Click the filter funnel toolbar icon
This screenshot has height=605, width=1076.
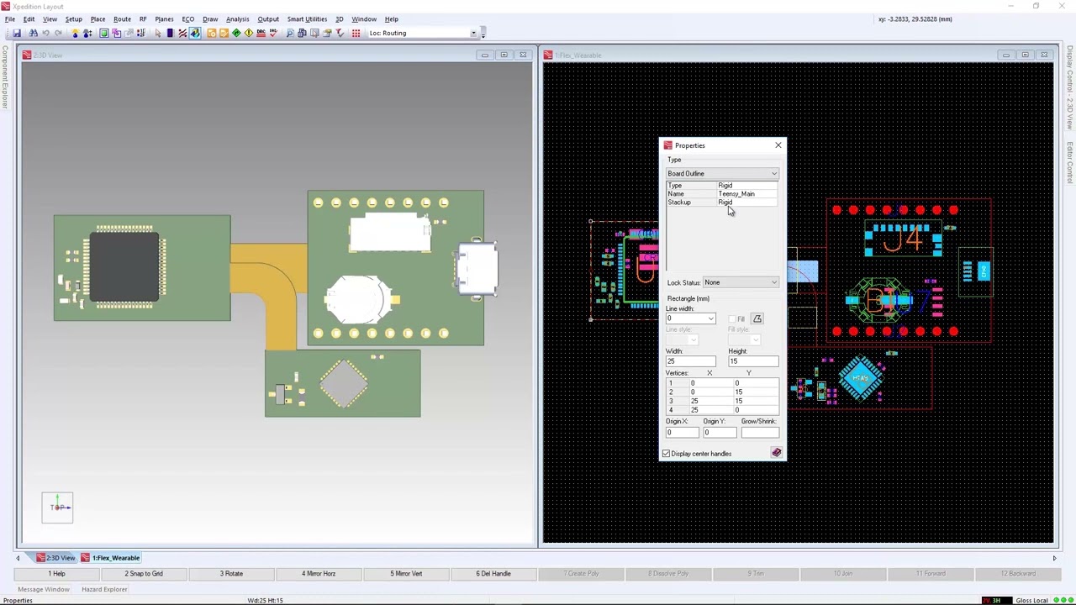point(340,33)
